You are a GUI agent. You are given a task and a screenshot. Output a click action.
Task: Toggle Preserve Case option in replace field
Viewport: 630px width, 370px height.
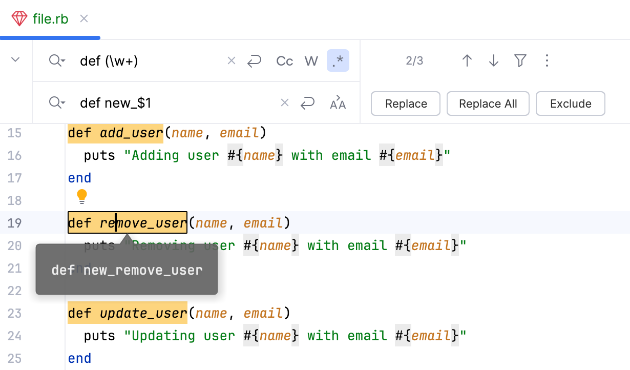[x=338, y=102]
